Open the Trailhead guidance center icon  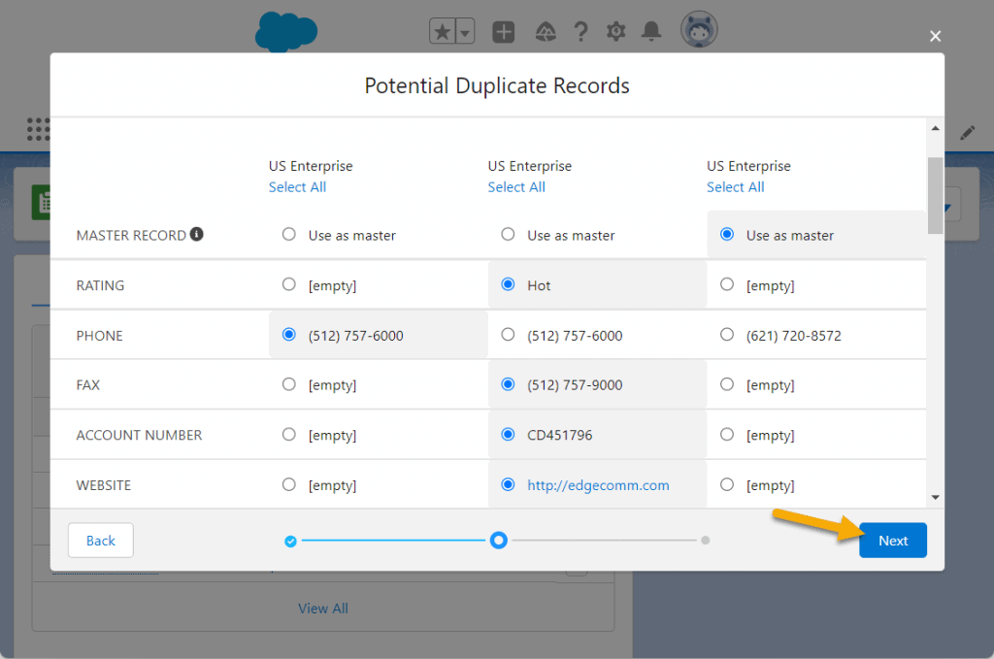[x=546, y=31]
